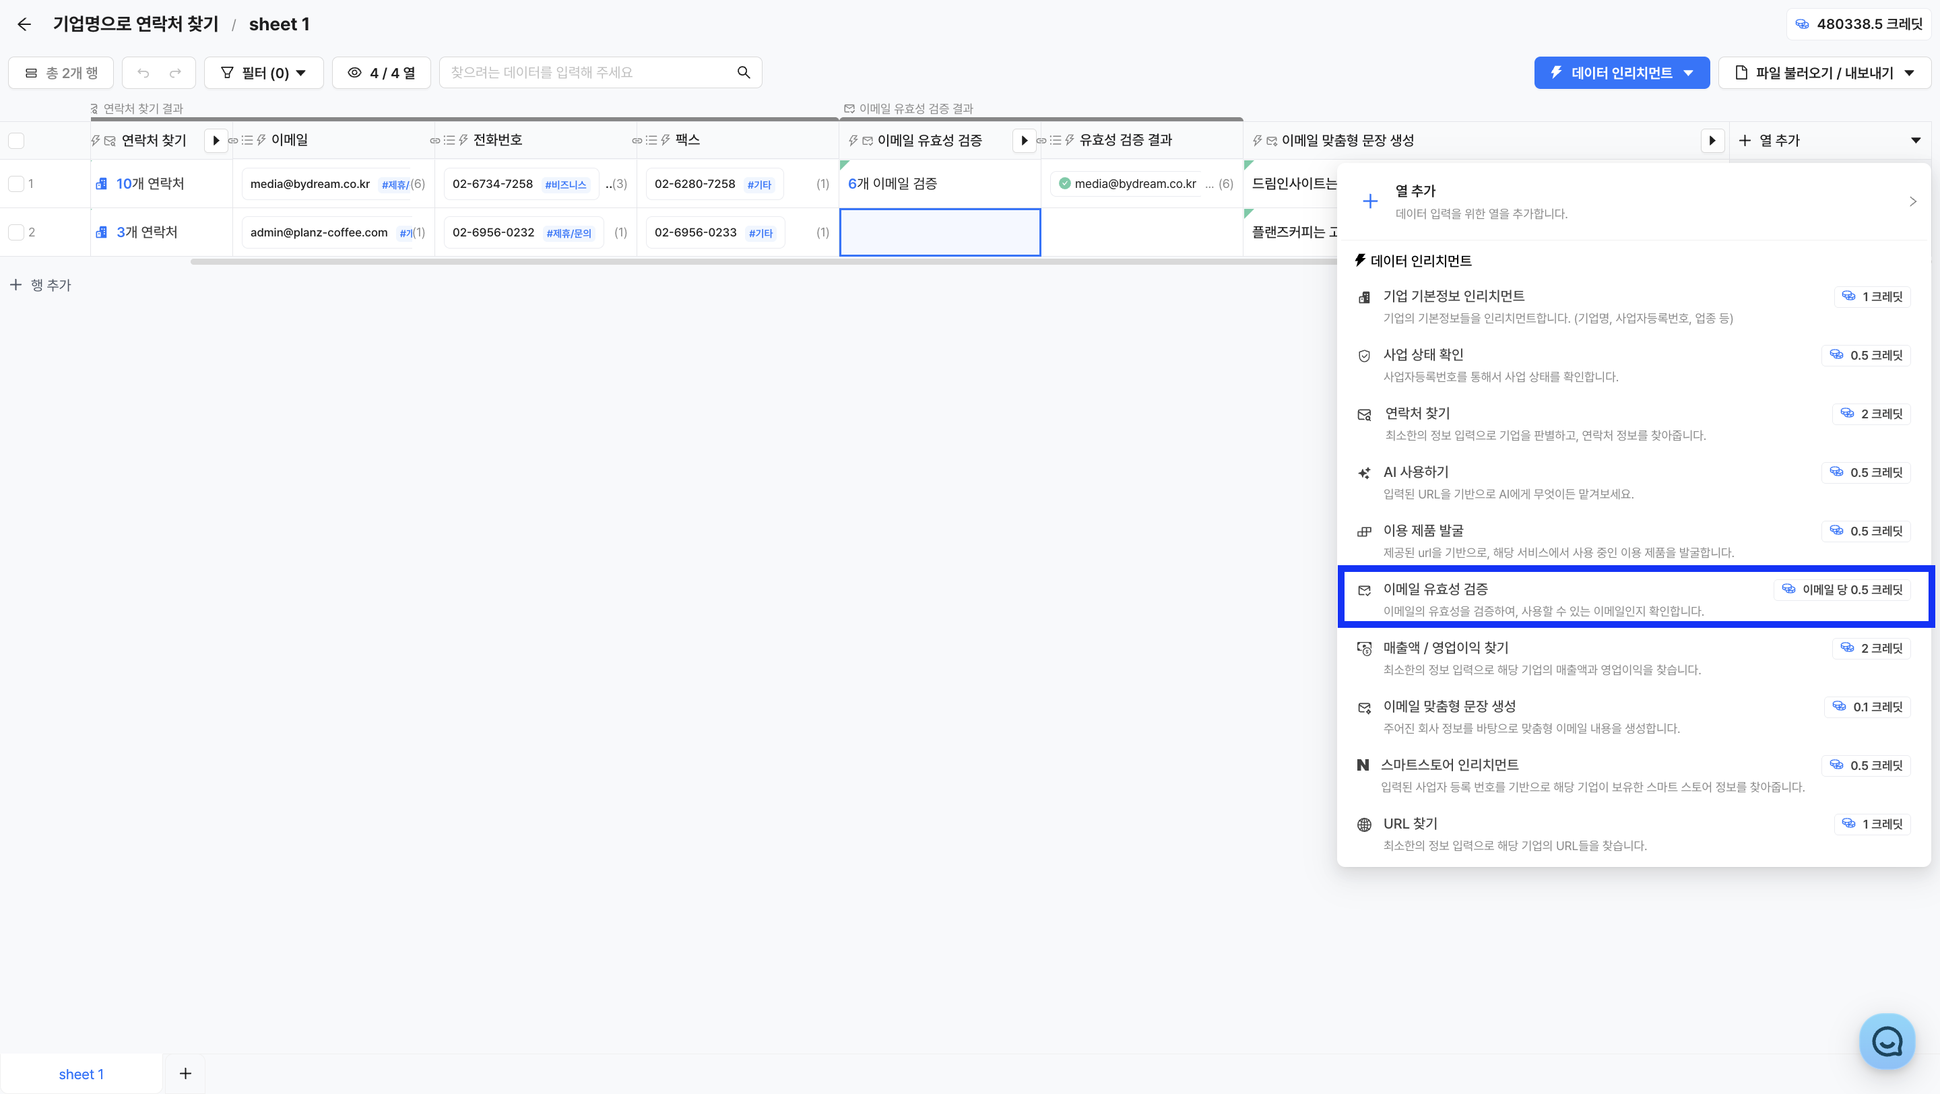Open the 필터 (0) dropdown
1940x1094 pixels.
pyautogui.click(x=263, y=73)
